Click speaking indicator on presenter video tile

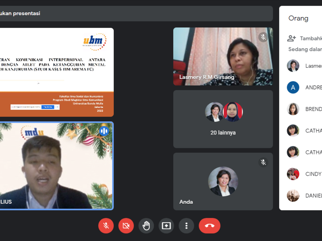pos(104,131)
